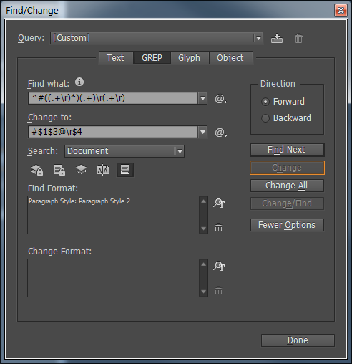Click the Save Query icon
Viewport: 352px width, 364px height.
pos(277,38)
